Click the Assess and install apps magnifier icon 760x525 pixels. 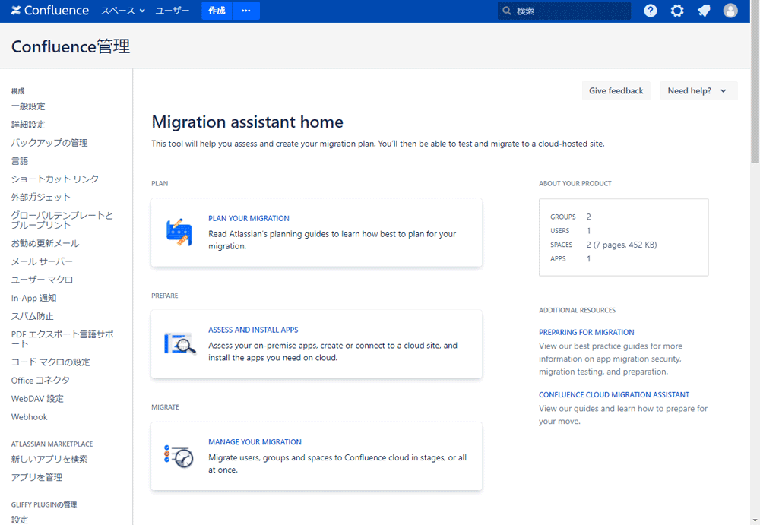[x=180, y=343]
